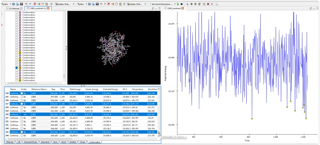Screen dimensions: 320x145
Task: Sort by Temperature column header
Action: [x=139, y=89]
